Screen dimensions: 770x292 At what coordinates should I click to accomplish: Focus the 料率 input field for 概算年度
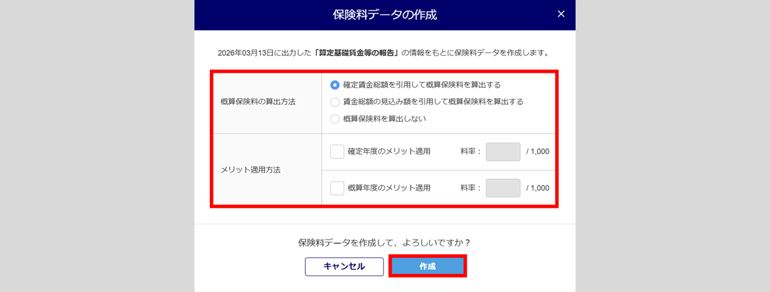pyautogui.click(x=503, y=188)
